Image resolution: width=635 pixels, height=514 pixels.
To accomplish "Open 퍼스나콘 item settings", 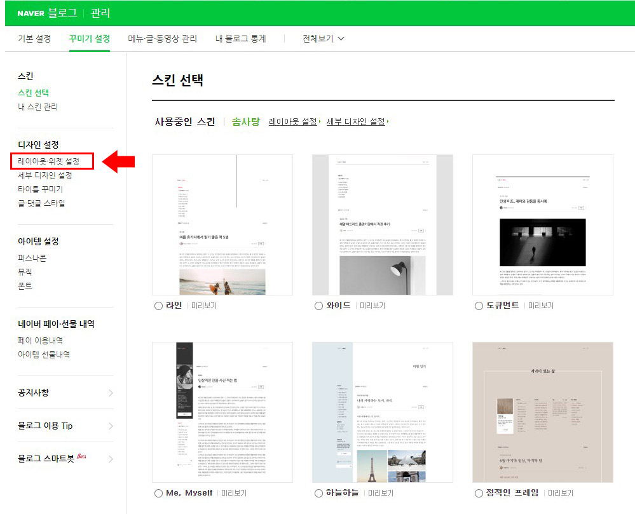I will (x=32, y=258).
